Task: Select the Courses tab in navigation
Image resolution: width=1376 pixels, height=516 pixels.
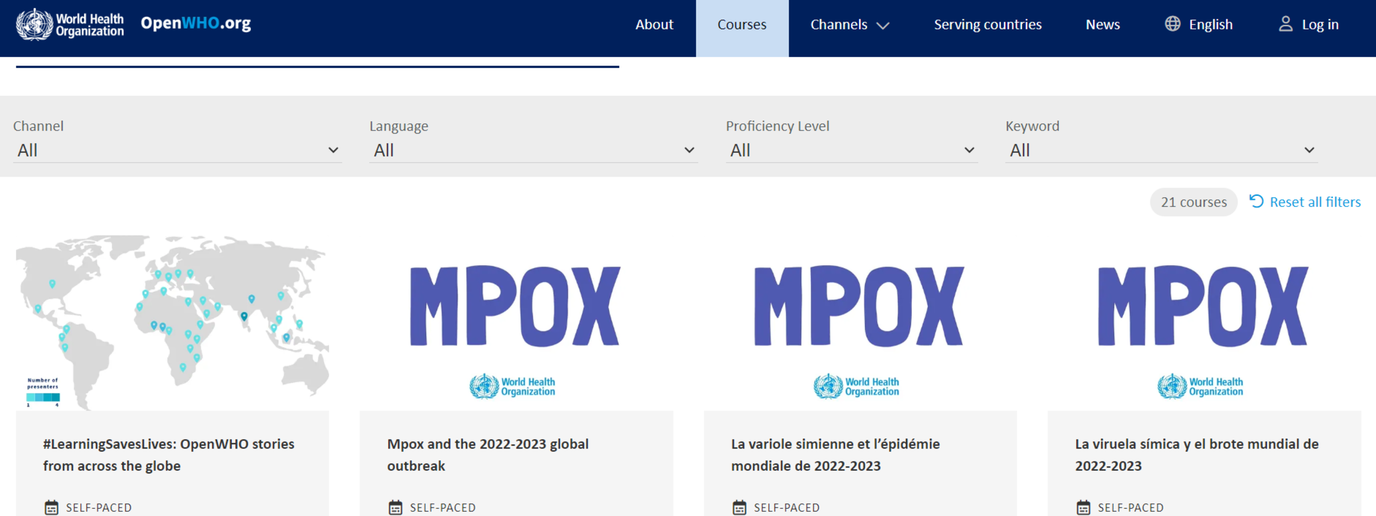Action: (742, 25)
